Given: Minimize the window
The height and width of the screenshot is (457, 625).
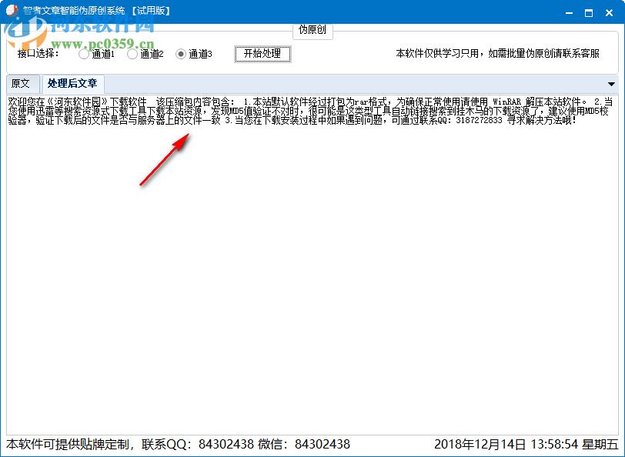Looking at the screenshot, I should coord(570,13).
